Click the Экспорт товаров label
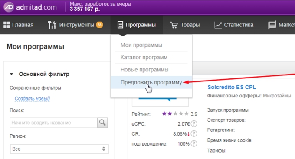Screen dimensions: 295x159 coord(226,120)
